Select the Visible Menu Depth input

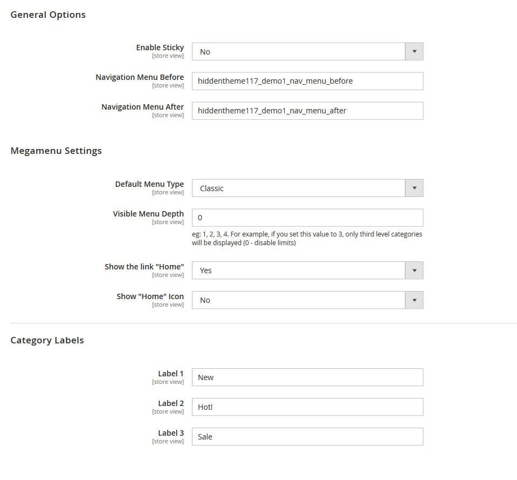307,218
